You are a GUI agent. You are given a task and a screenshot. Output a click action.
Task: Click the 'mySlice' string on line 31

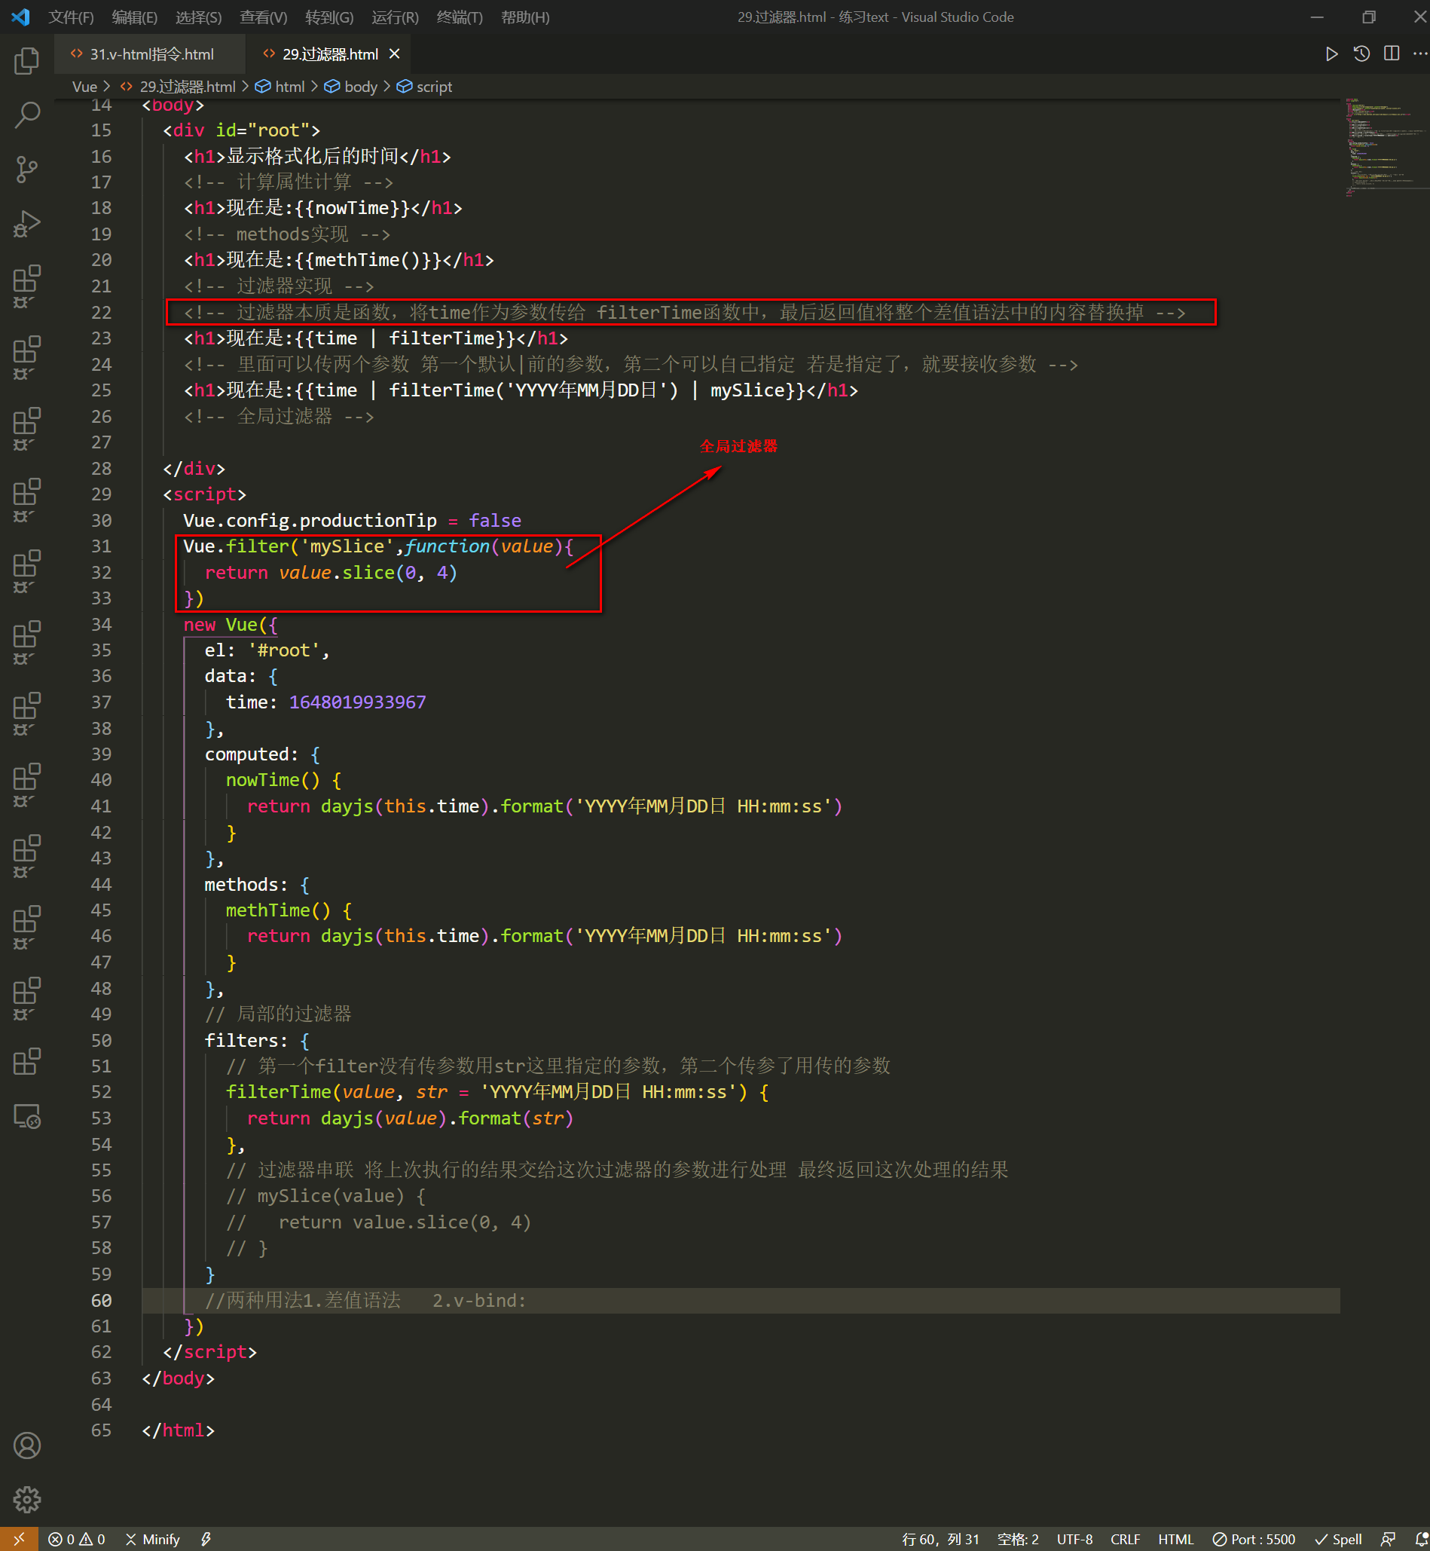pyautogui.click(x=347, y=546)
